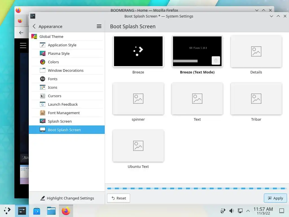Click the Boot Splash Screen monitor icon
Image resolution: width=289 pixels, height=217 pixels.
[43, 130]
